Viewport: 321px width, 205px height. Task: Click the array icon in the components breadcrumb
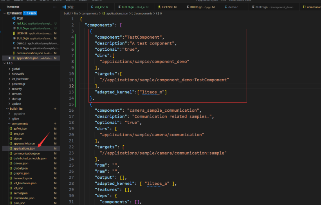click(x=133, y=13)
